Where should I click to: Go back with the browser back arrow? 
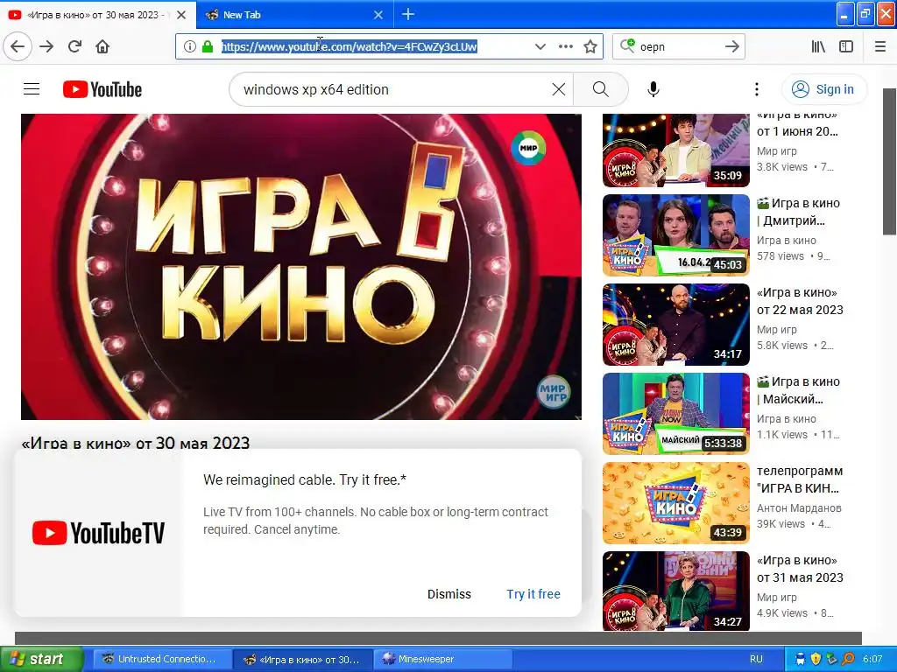click(18, 47)
